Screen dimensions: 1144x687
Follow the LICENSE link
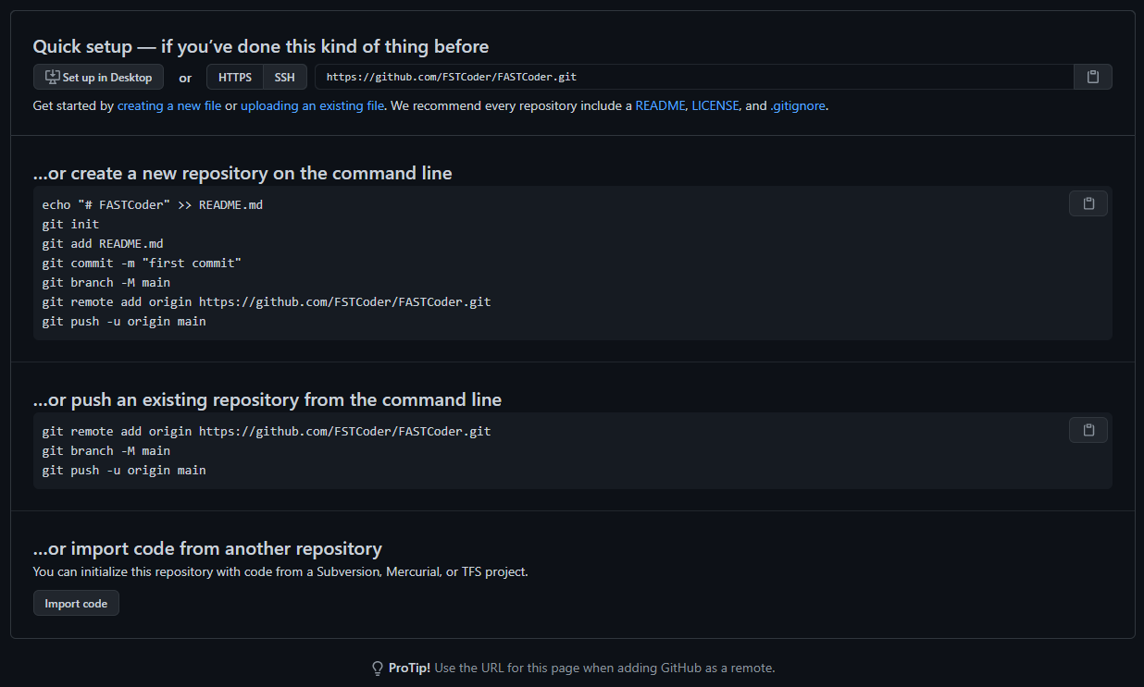tap(715, 105)
